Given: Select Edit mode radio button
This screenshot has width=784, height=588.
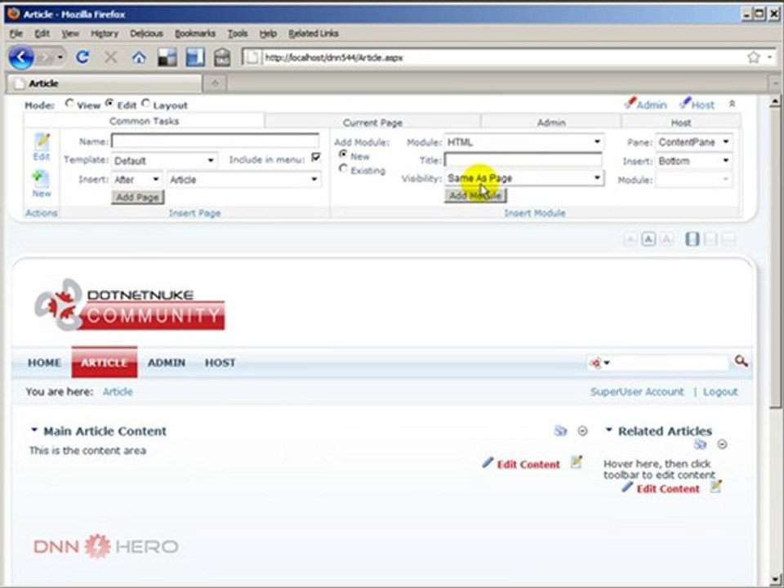Looking at the screenshot, I should pos(109,103).
